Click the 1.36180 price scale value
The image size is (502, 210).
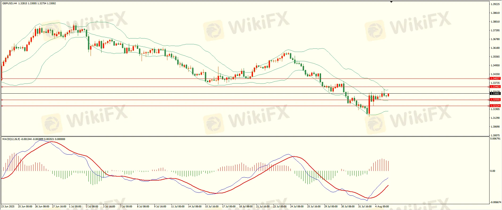pyautogui.click(x=495, y=48)
